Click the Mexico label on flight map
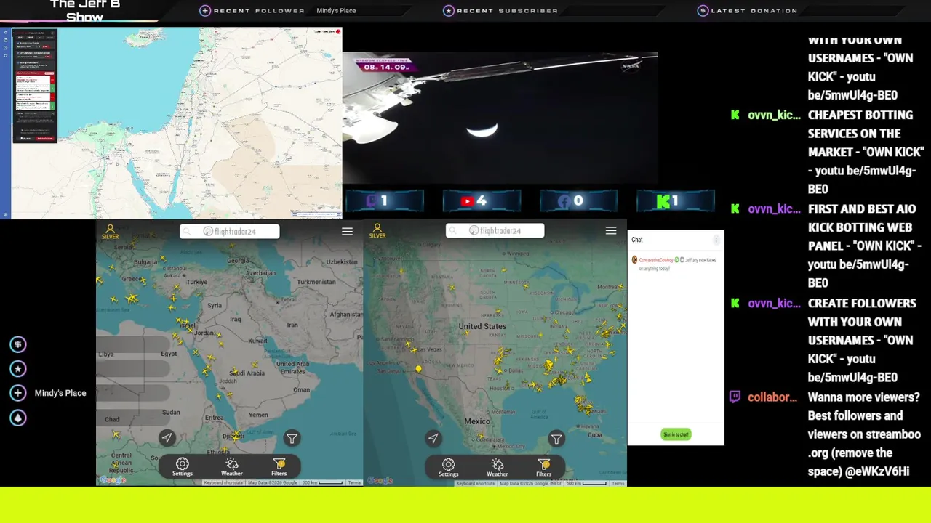 [x=477, y=421]
